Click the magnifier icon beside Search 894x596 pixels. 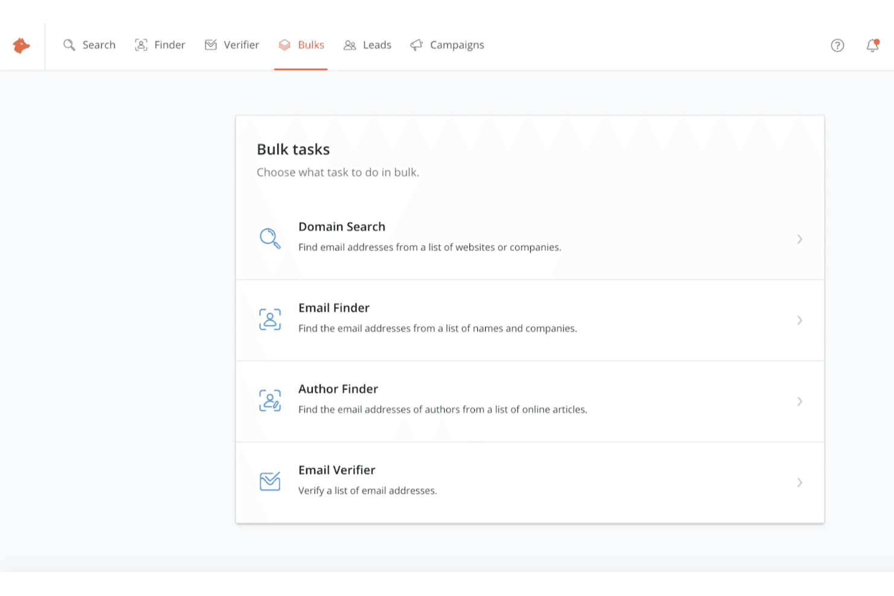pos(69,45)
